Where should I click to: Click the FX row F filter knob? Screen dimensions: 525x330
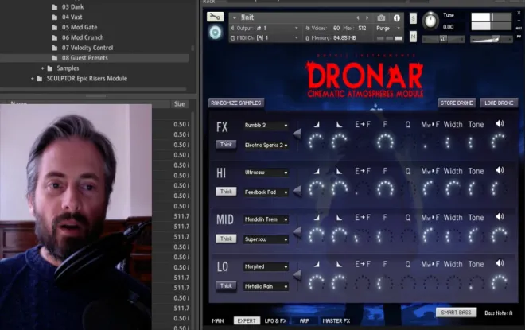click(385, 142)
